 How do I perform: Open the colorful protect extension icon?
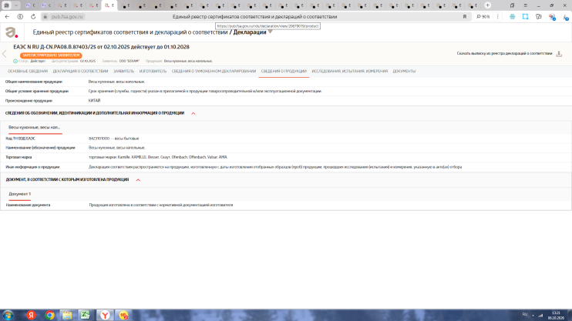552,17
